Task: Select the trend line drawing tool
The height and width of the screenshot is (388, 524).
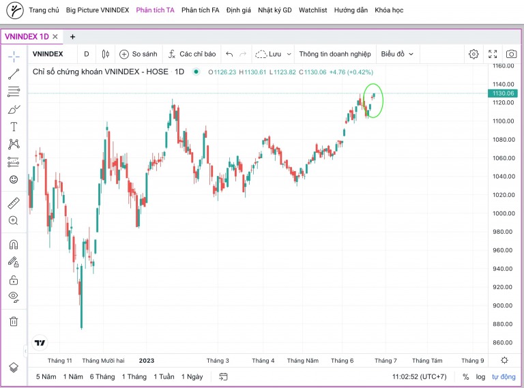Action: click(14, 74)
